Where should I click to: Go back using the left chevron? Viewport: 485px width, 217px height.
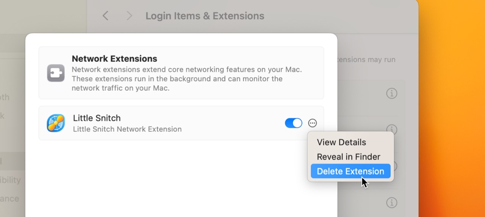(x=106, y=16)
